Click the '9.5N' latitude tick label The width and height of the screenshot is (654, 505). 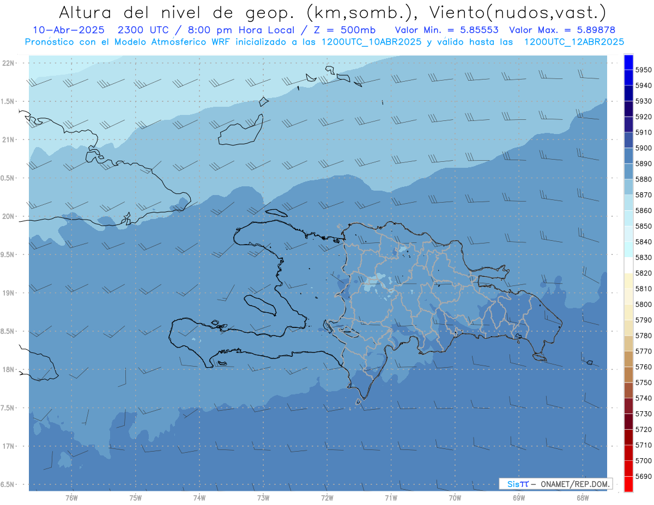[x=7, y=254]
